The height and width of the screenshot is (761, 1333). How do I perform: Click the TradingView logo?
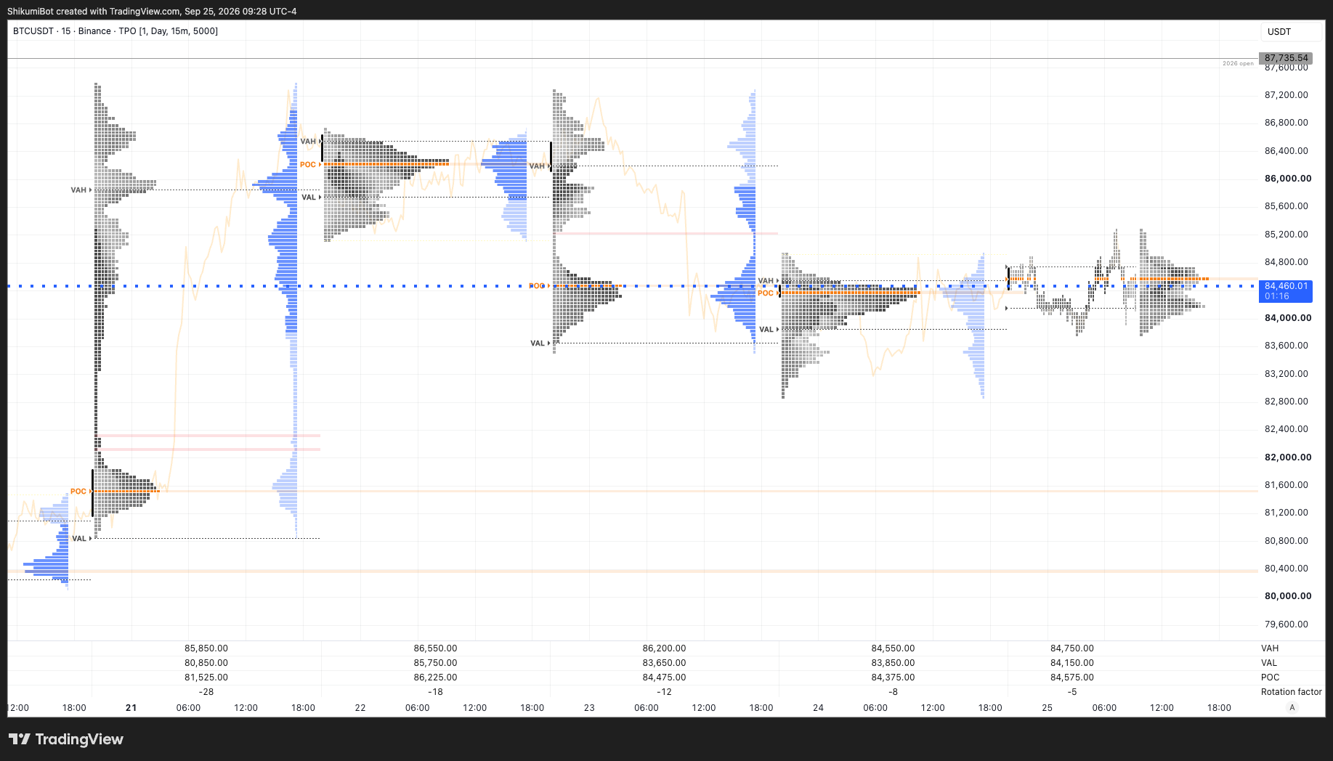point(65,739)
